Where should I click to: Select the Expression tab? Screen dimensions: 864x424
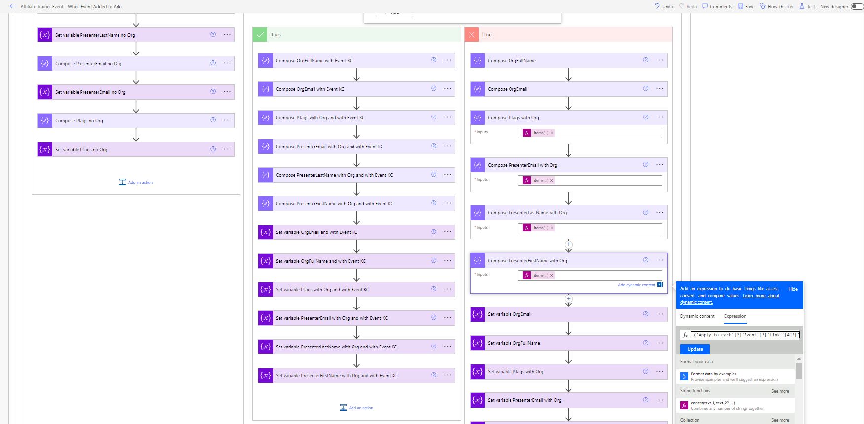(x=735, y=316)
